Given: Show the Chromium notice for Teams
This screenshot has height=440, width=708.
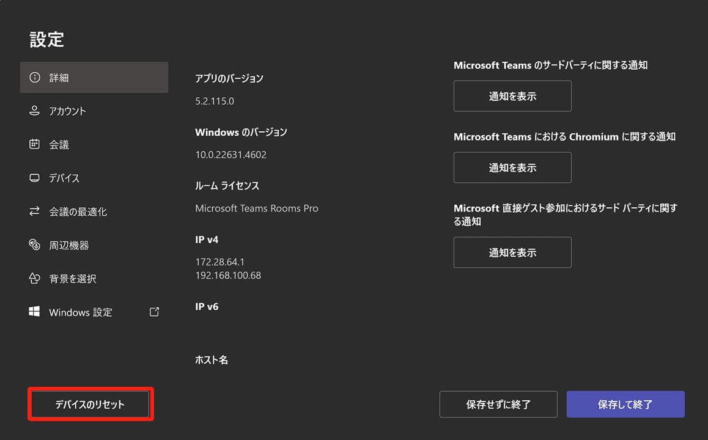Looking at the screenshot, I should pyautogui.click(x=512, y=167).
